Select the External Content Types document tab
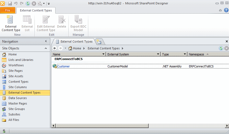Viewport: 229px width, 134px height. [74, 41]
